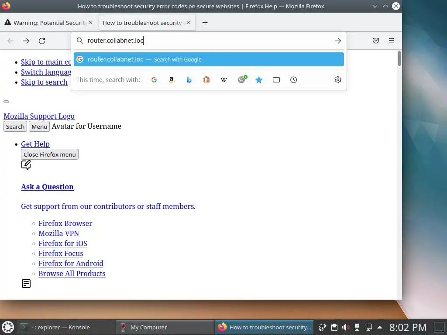447x335 pixels.
Task: Click the page vertical scrollbar thumb
Action: coord(399,58)
